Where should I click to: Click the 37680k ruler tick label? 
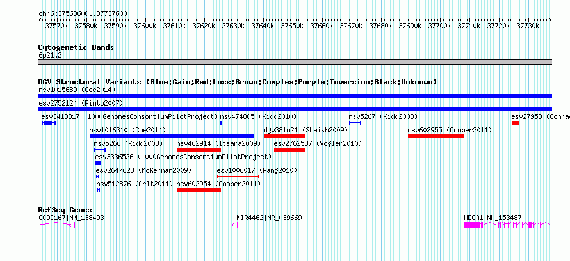380,26
